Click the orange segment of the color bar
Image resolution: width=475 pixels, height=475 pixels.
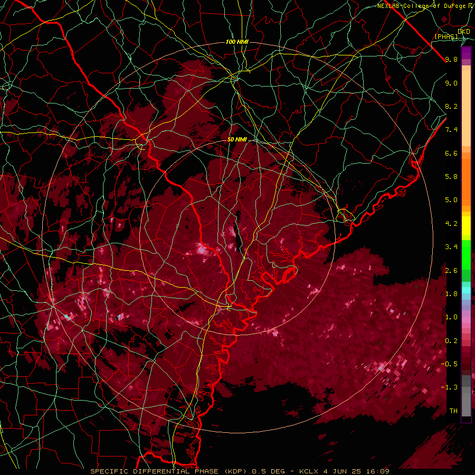click(466, 179)
